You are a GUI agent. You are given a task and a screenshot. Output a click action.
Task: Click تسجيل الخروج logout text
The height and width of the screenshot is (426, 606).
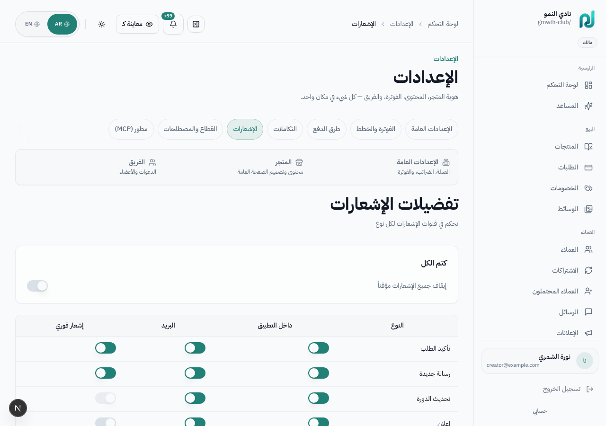(561, 389)
